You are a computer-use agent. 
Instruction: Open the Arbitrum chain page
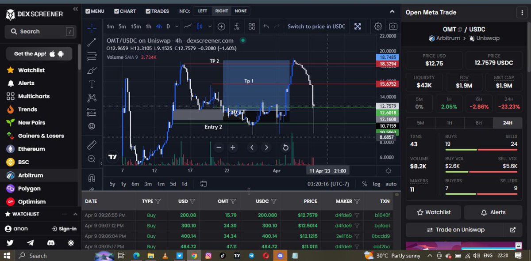[x=31, y=175]
